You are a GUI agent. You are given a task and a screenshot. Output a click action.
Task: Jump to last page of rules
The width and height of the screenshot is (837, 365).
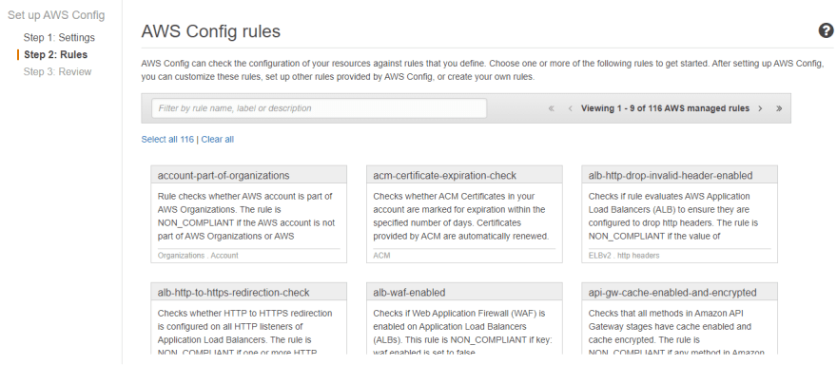(x=779, y=108)
